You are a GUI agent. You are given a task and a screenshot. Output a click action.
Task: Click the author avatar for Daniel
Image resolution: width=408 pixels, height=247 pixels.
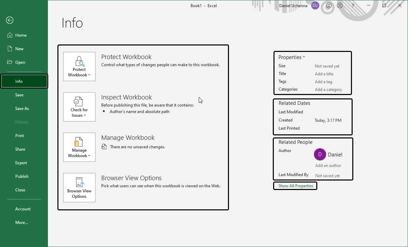coord(320,154)
